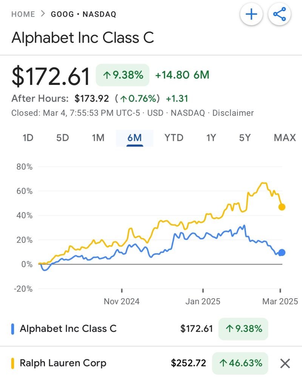Open the share icon for GOOG

[279, 14]
